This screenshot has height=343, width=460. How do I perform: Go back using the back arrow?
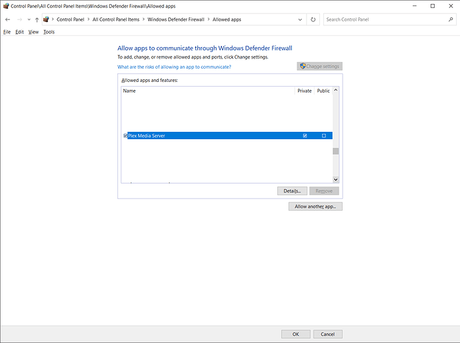coord(7,19)
